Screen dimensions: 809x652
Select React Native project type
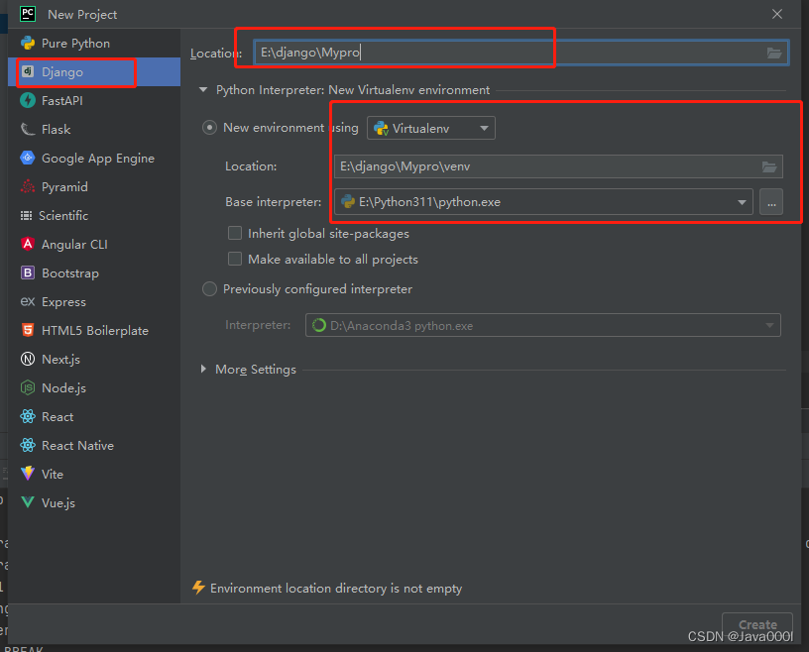(x=94, y=445)
